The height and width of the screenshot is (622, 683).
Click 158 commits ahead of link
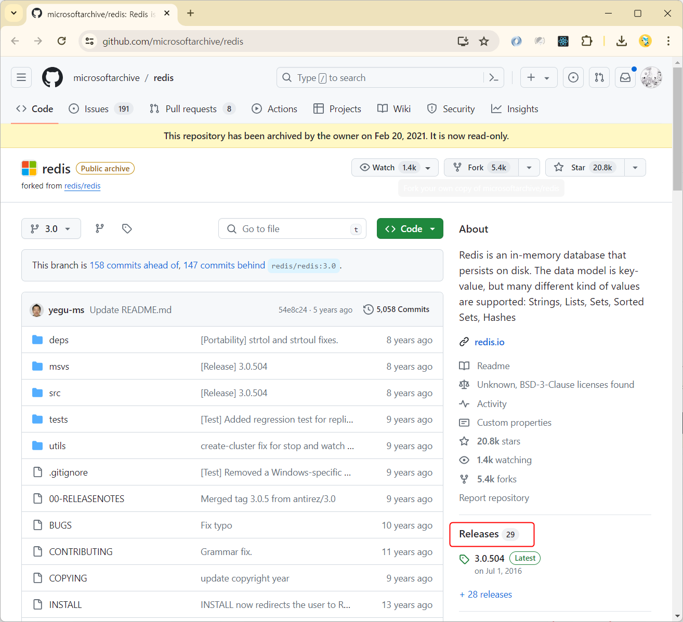click(135, 265)
